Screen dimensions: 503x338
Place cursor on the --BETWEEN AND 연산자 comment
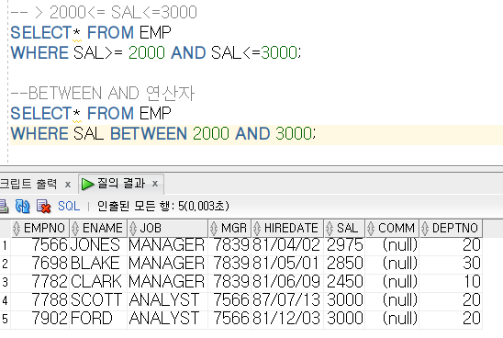[x=103, y=94]
